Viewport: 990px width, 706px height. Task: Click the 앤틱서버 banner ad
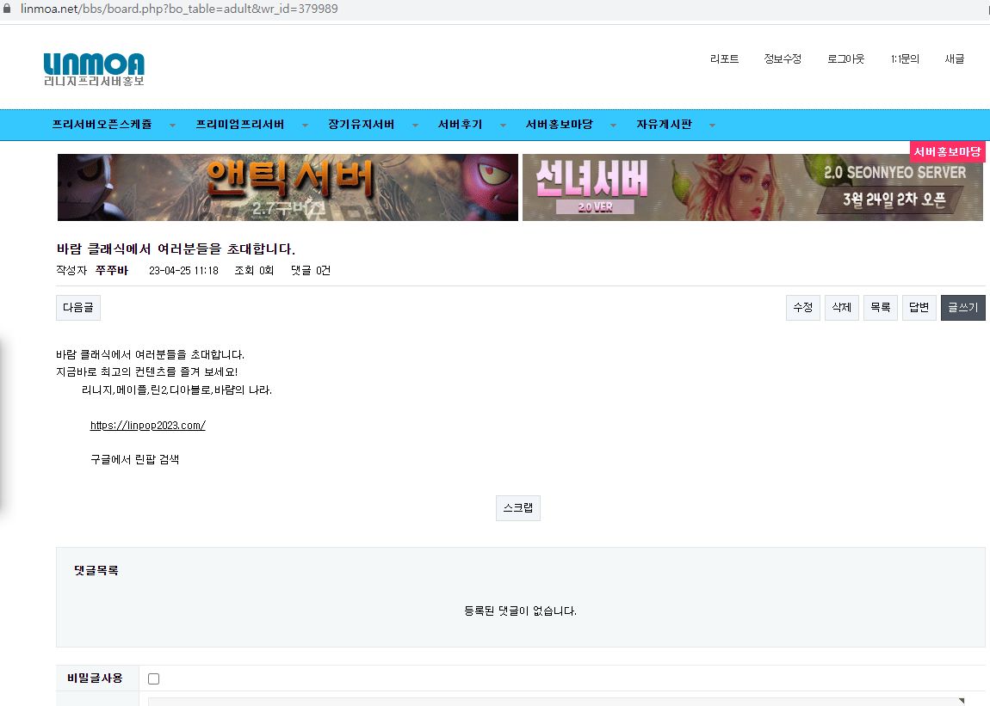288,187
